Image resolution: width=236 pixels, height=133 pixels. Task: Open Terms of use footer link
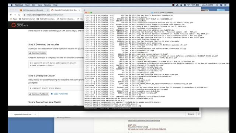104,108
